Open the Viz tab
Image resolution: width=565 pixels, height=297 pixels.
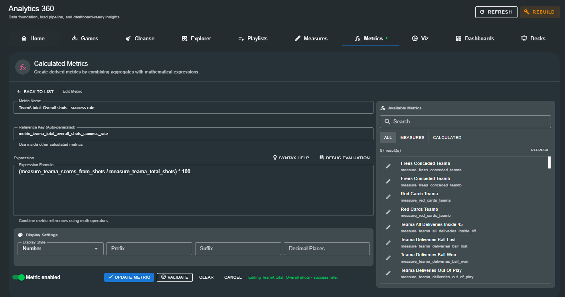(420, 38)
